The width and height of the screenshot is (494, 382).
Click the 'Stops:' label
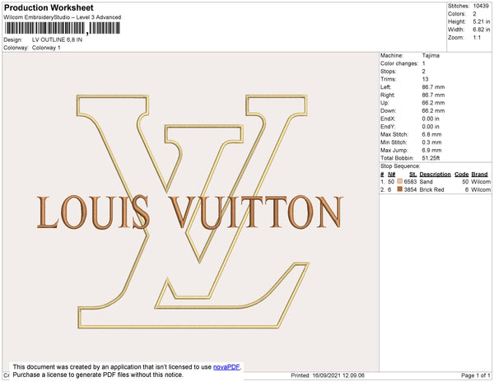coord(388,71)
